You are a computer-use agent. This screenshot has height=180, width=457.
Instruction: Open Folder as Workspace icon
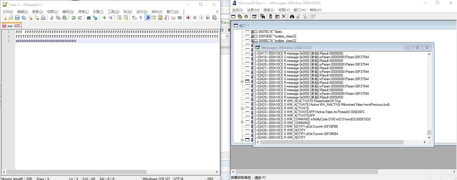point(173,18)
